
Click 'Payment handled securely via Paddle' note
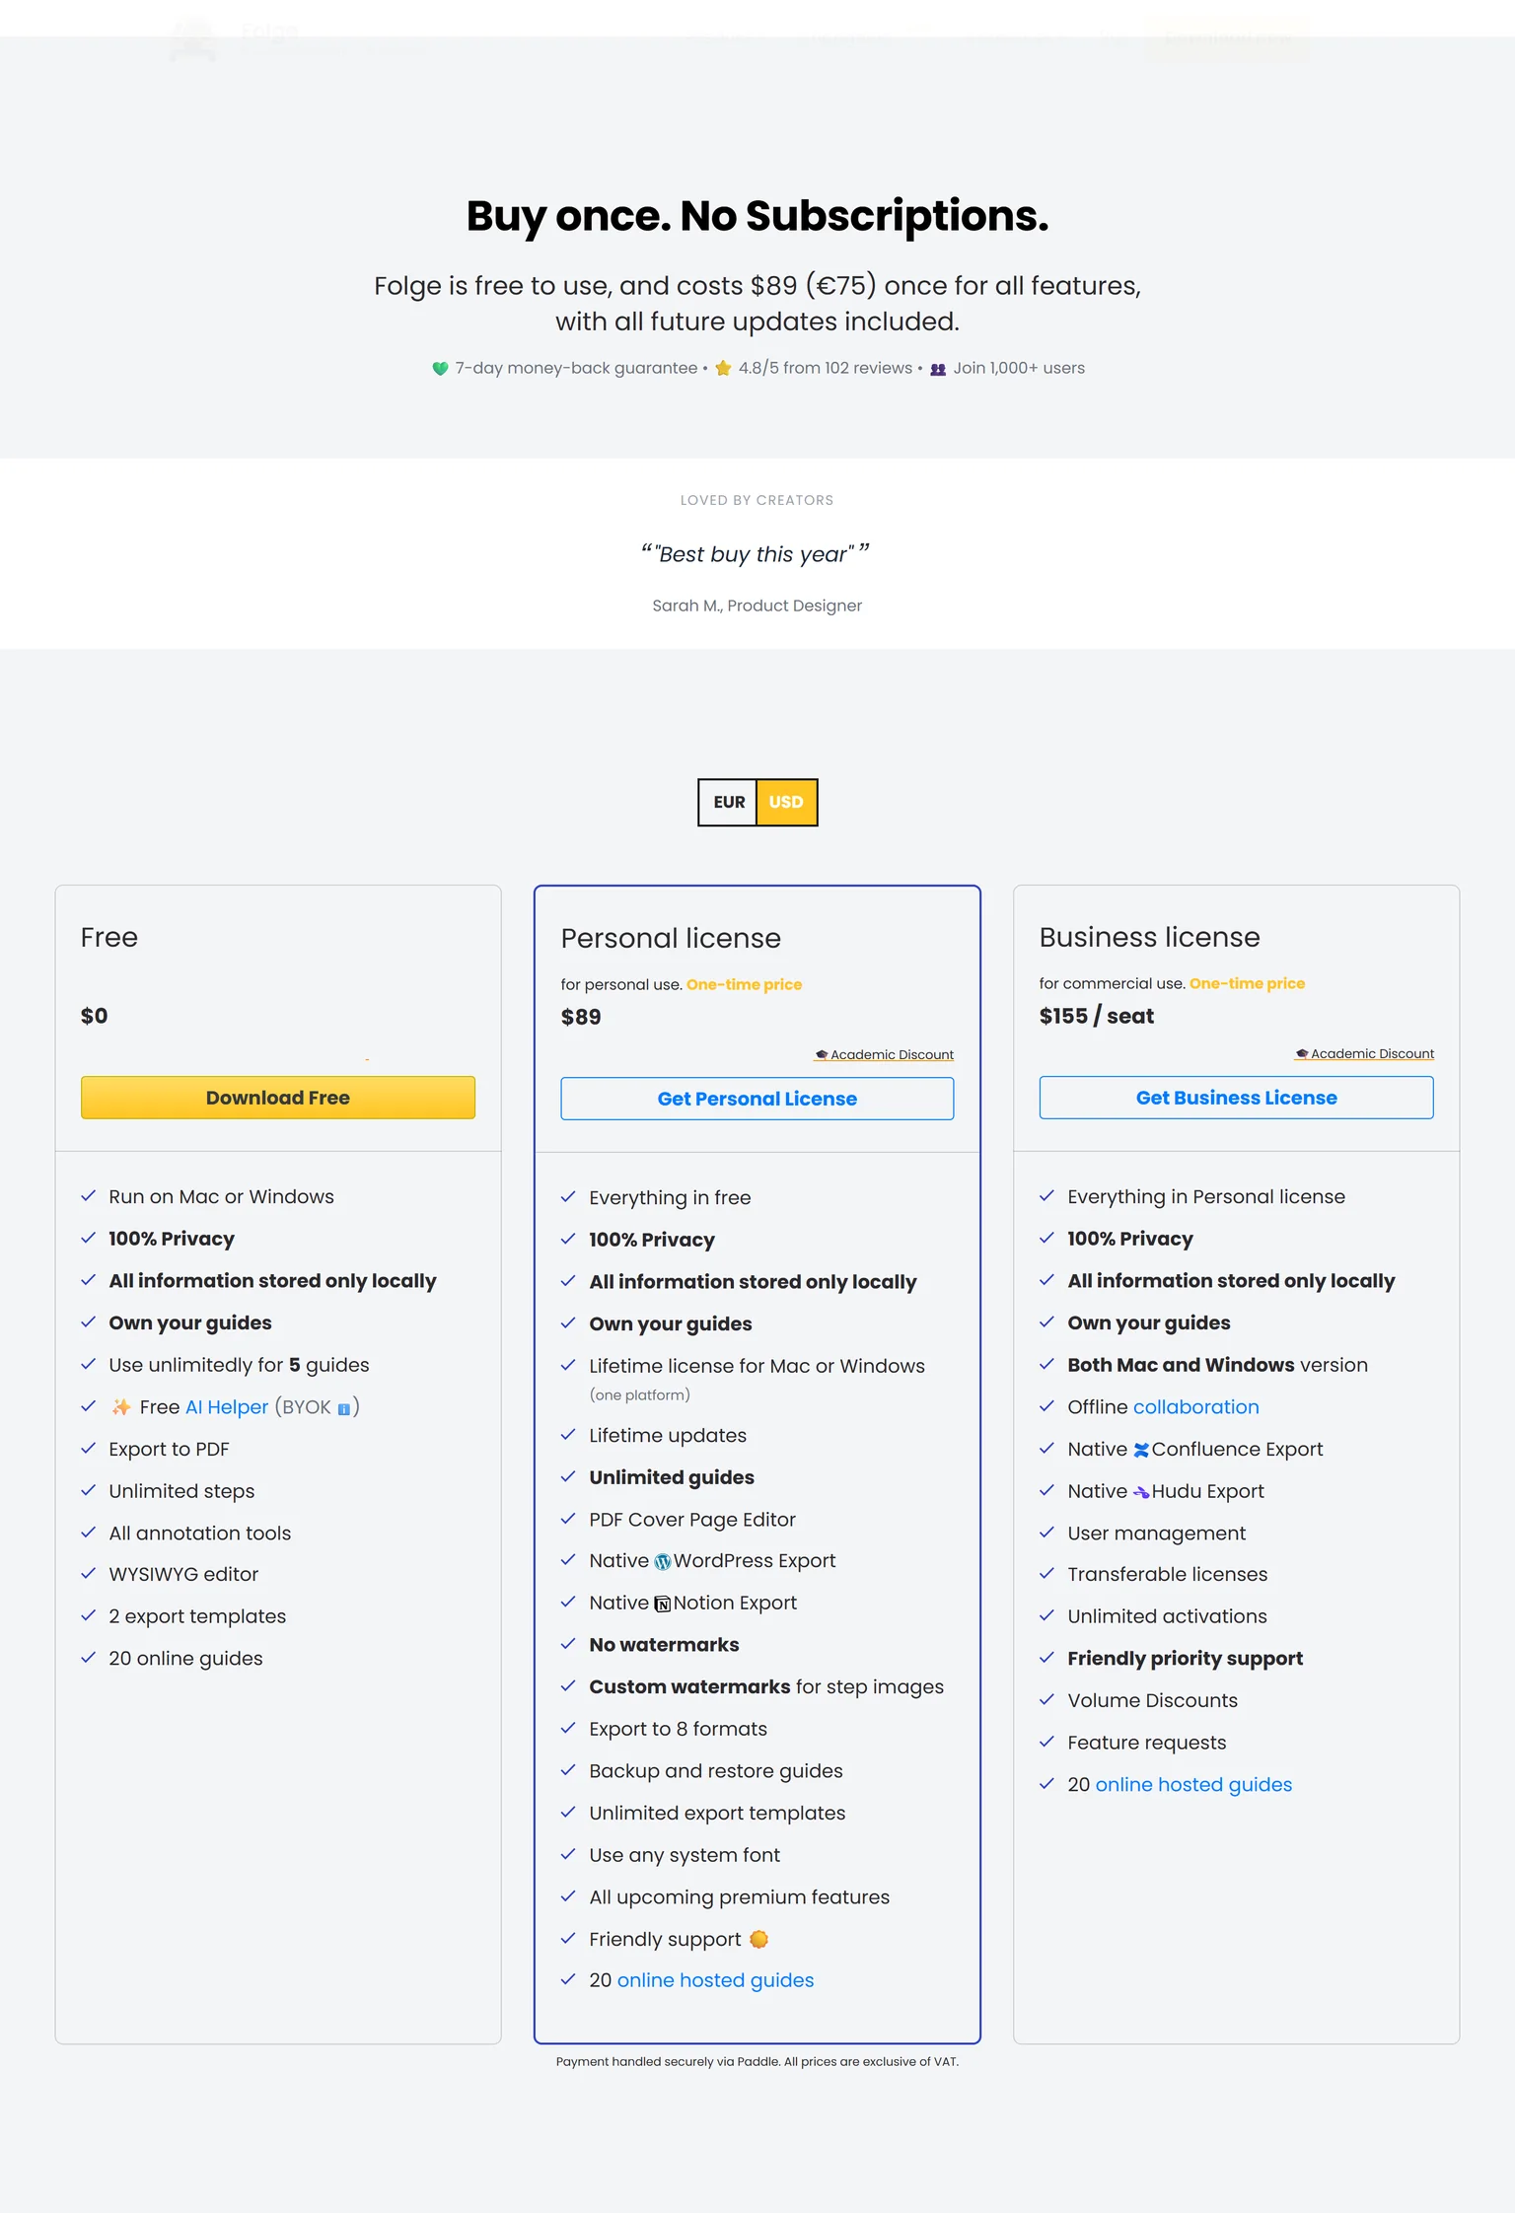tap(757, 2061)
